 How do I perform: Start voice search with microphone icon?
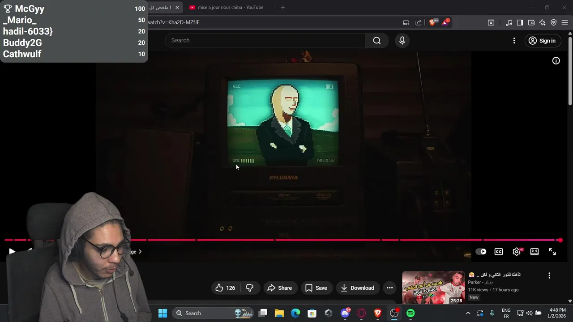[x=402, y=41]
